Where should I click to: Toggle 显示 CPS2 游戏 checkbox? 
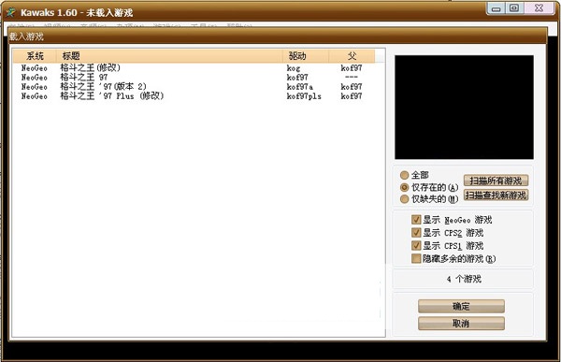[416, 233]
